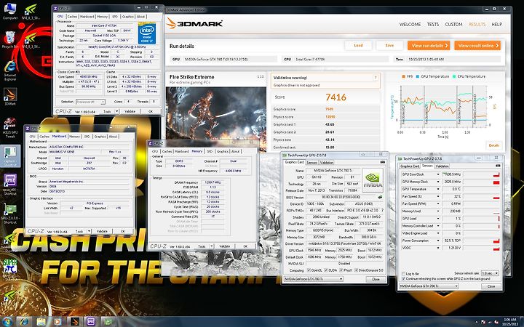Open the Processor #1 selection dropdown in CPU-Z

pyautogui.click(x=90, y=102)
